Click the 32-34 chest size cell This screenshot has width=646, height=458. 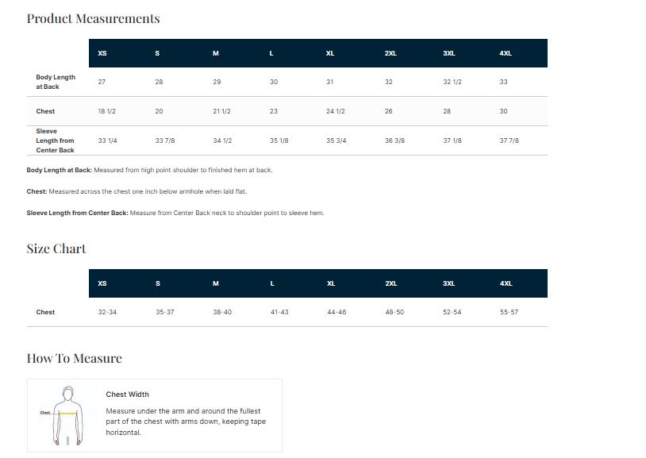pyautogui.click(x=107, y=312)
